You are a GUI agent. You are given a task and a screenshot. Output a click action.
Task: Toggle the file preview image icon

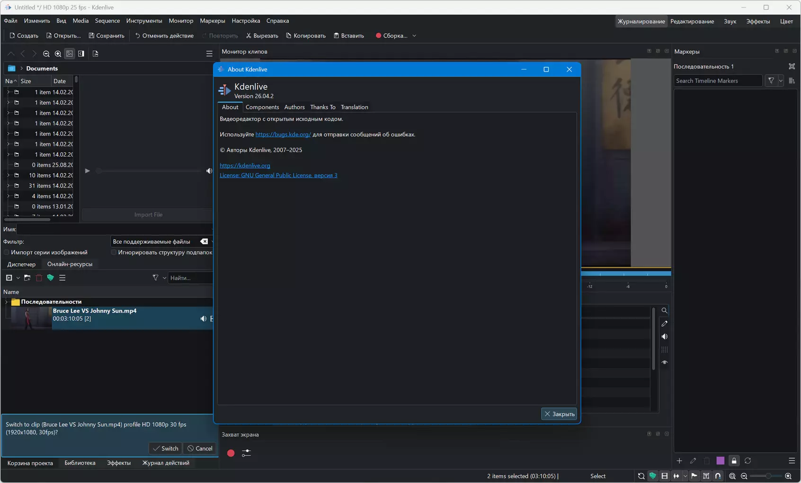point(70,54)
